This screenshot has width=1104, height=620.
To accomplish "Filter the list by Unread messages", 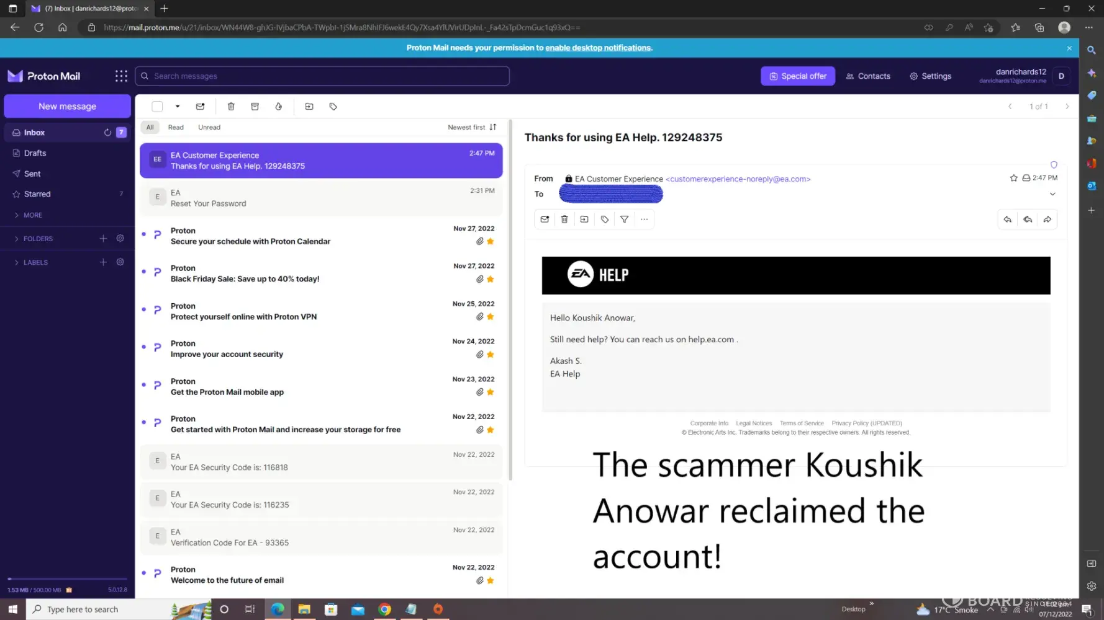I will click(209, 127).
